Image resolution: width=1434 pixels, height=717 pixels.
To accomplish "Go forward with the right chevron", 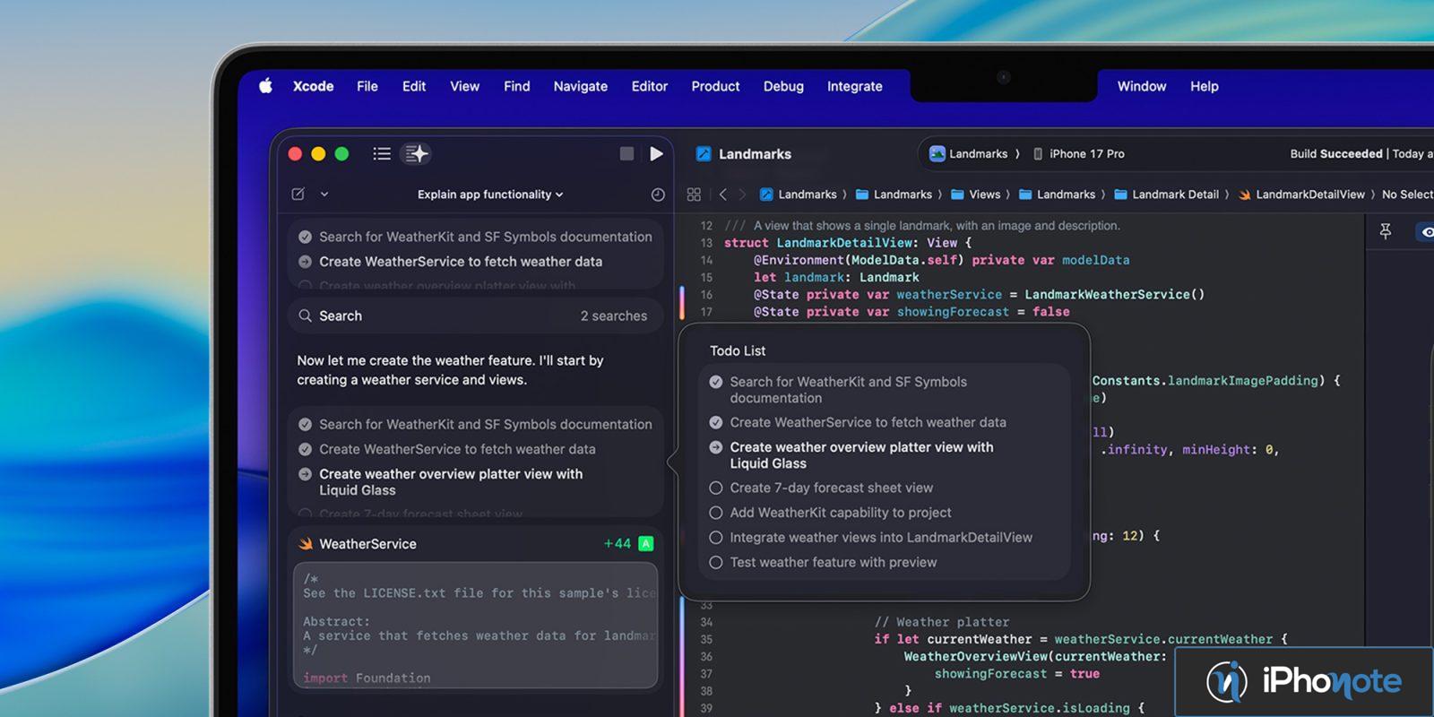I will [x=742, y=194].
